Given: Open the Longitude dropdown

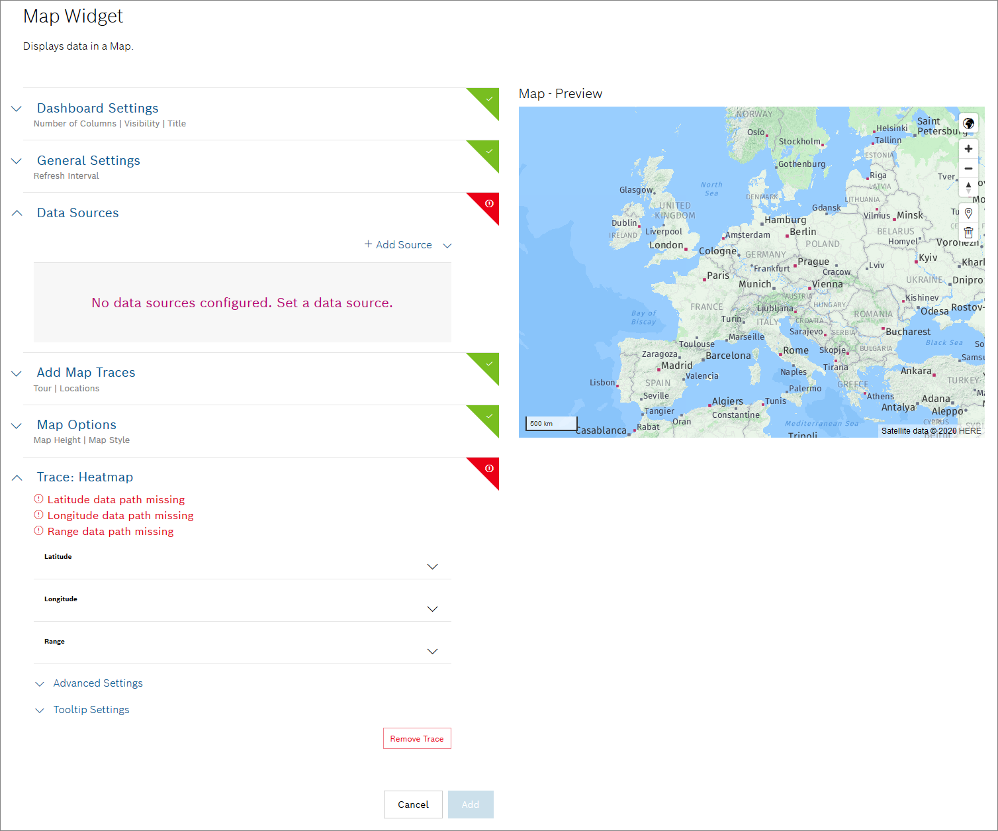Looking at the screenshot, I should [x=432, y=609].
